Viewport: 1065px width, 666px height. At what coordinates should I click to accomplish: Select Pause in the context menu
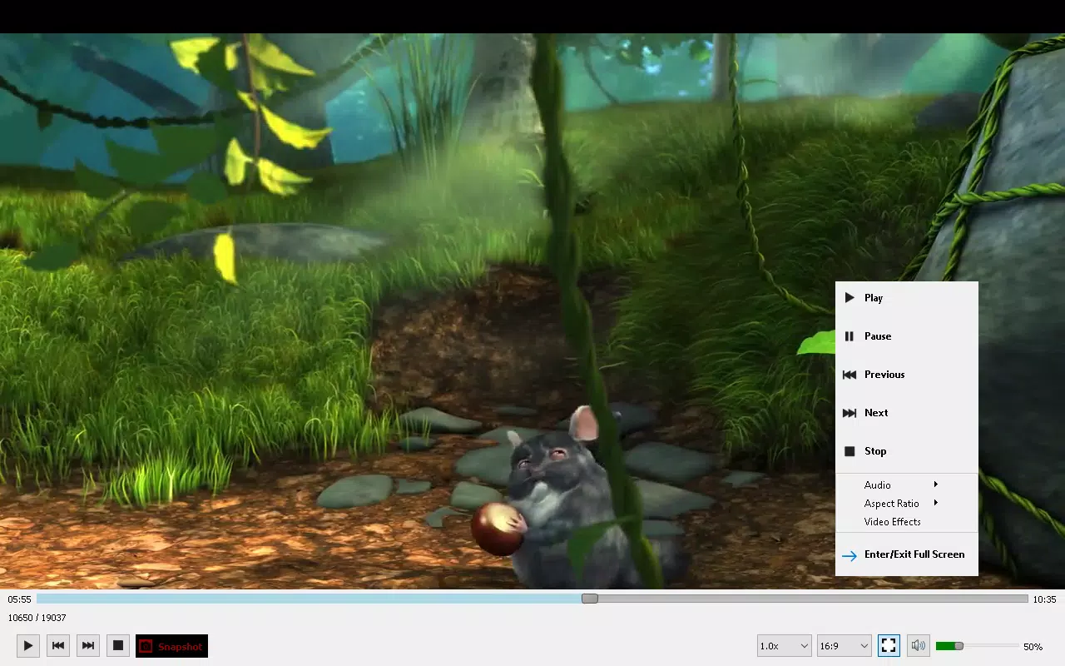coord(907,336)
